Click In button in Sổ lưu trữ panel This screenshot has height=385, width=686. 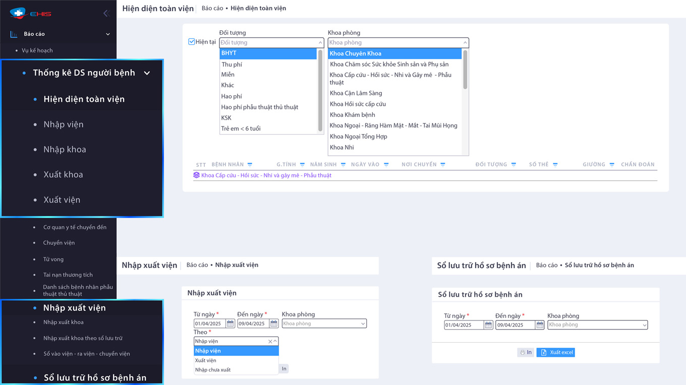pos(526,352)
